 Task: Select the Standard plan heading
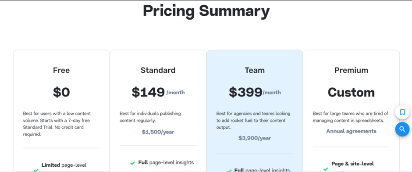click(158, 70)
